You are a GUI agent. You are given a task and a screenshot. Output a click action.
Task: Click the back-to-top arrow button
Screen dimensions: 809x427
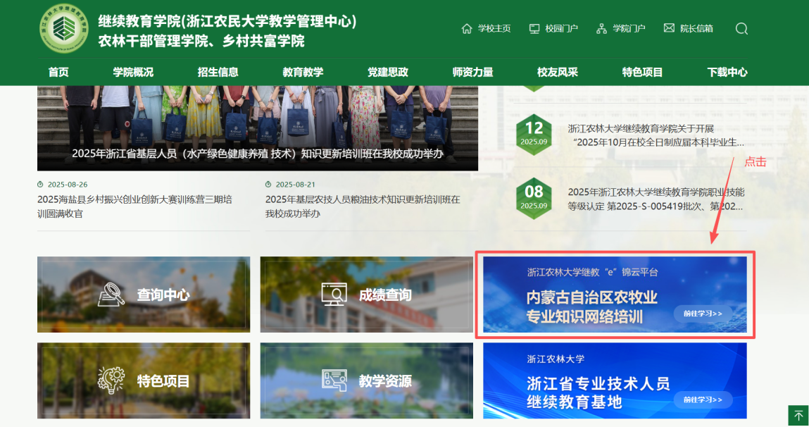tap(798, 416)
